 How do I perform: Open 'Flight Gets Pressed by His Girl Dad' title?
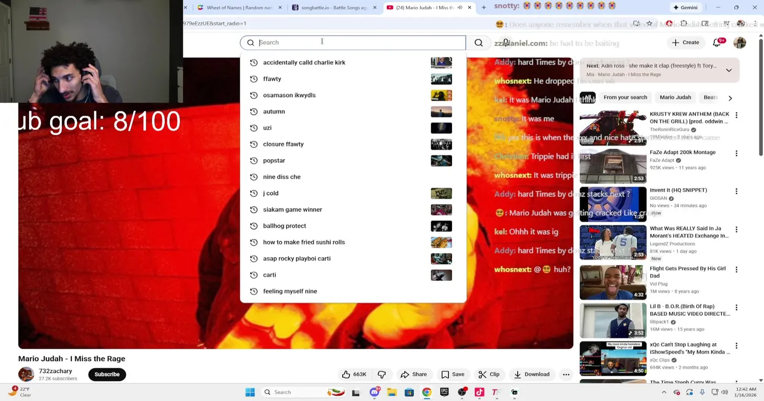click(x=688, y=272)
